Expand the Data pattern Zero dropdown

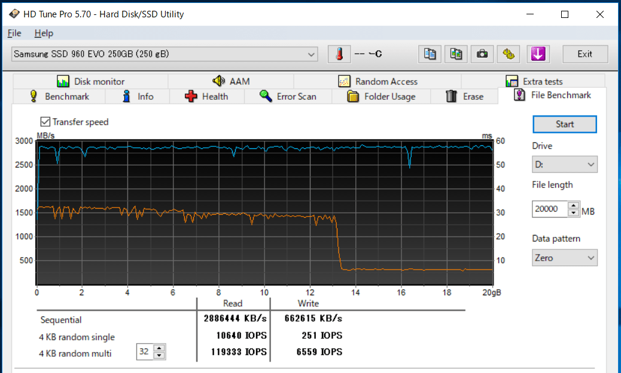tap(564, 258)
